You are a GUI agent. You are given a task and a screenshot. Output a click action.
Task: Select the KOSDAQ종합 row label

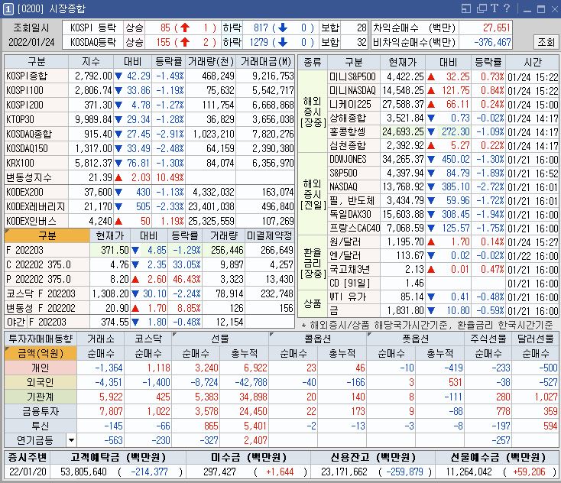tap(36, 134)
